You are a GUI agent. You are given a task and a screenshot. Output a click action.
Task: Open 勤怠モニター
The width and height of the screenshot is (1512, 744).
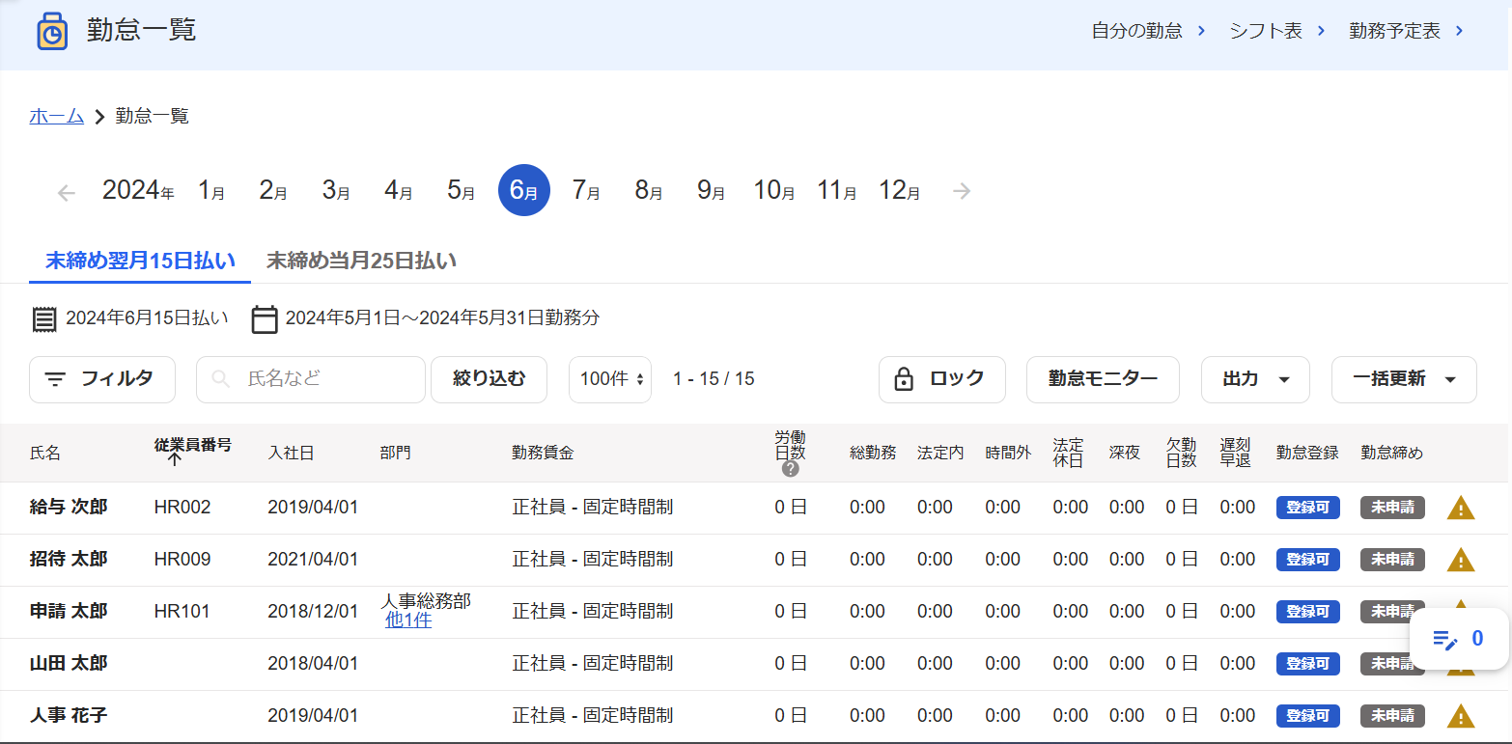pos(1103,379)
